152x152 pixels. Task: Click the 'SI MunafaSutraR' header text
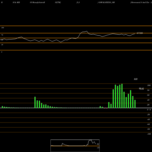point(37,2)
